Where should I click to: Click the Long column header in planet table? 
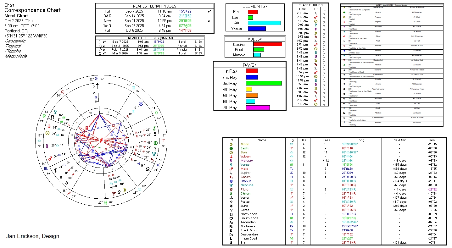pyautogui.click(x=360, y=140)
